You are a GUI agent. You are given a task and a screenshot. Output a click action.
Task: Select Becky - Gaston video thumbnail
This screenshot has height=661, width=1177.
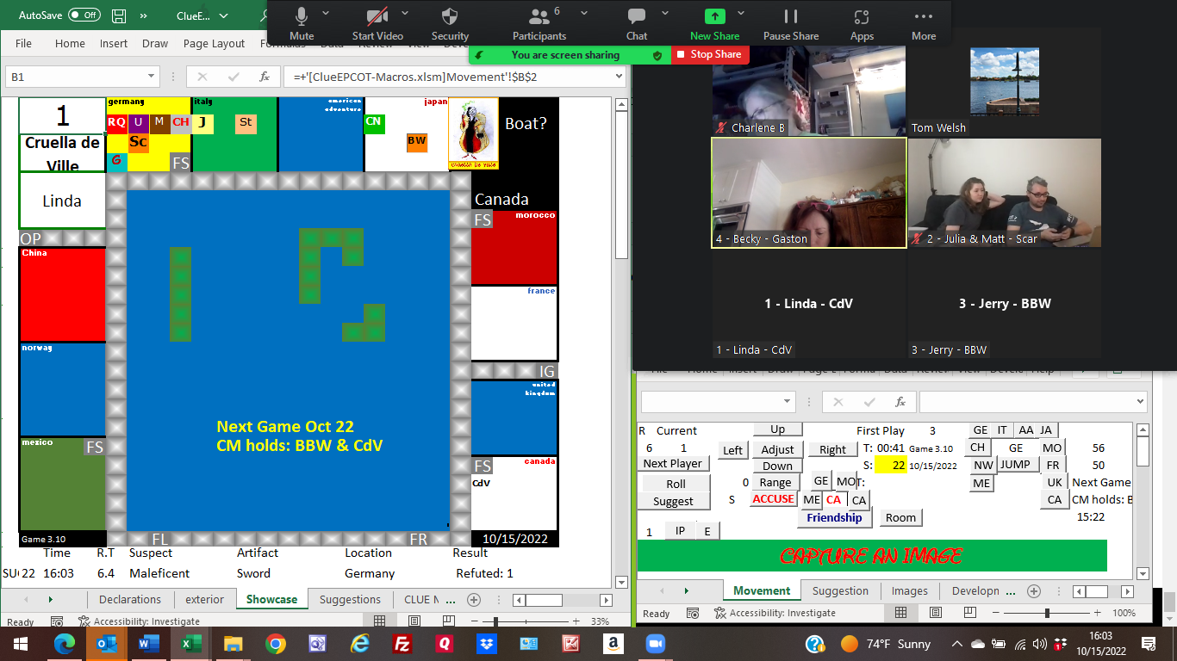point(809,193)
